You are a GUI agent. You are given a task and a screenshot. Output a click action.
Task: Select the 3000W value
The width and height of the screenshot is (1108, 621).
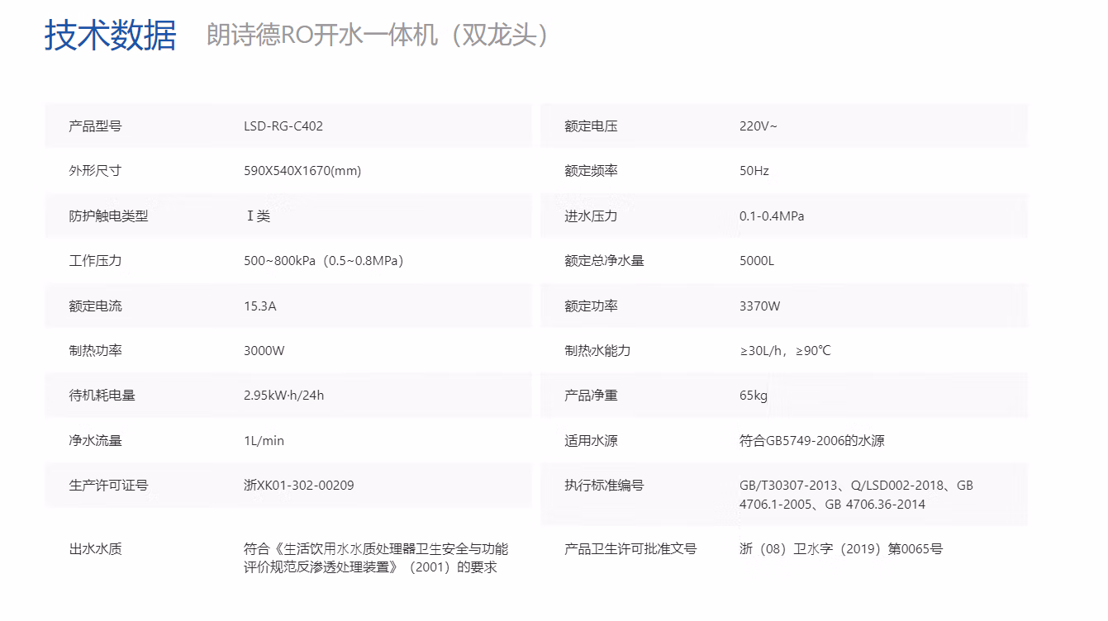[x=264, y=351]
